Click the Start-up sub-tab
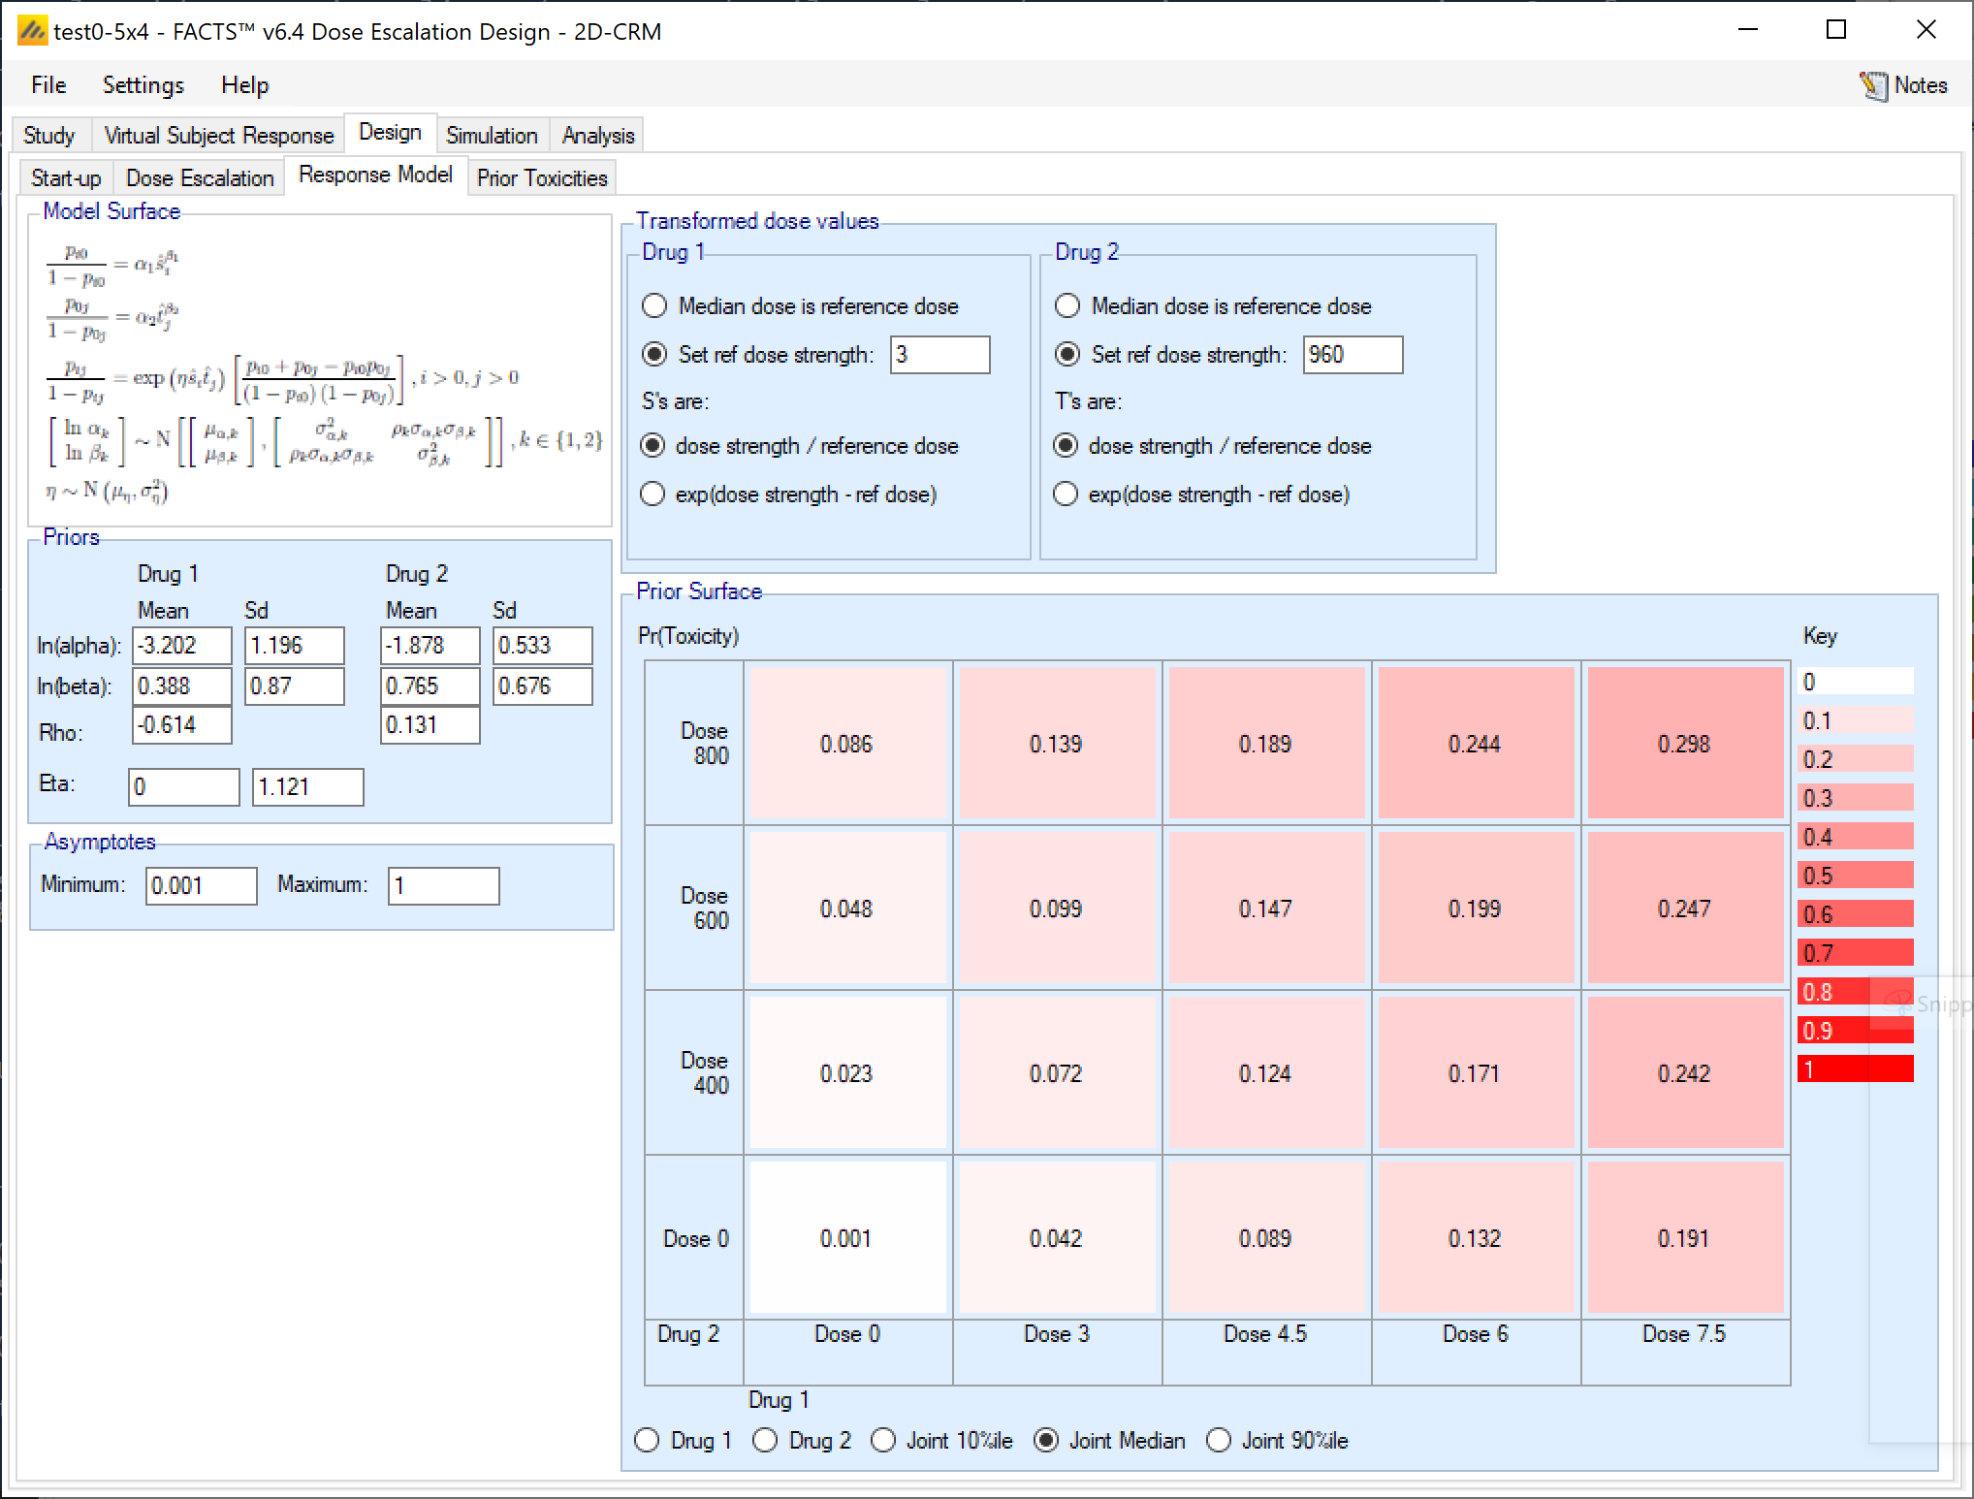The width and height of the screenshot is (1974, 1499). (x=65, y=178)
